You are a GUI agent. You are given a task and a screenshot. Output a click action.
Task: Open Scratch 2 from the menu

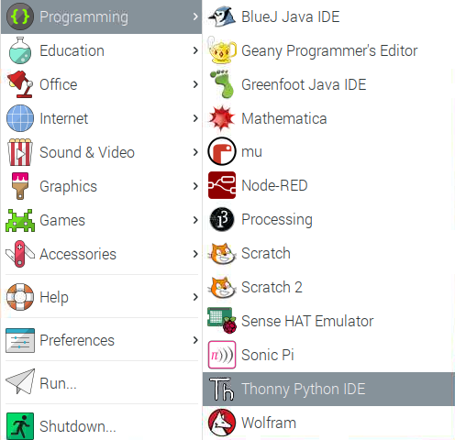tap(328, 288)
